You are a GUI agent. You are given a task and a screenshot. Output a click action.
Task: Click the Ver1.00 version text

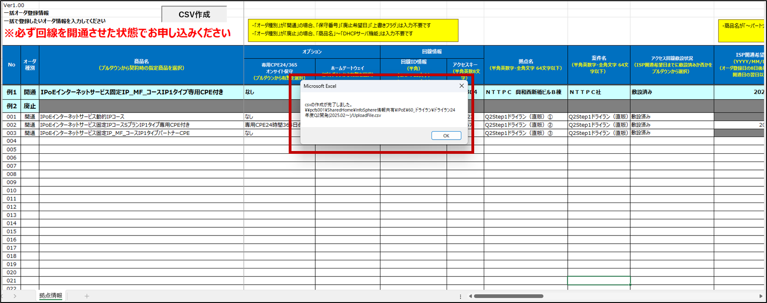tap(14, 5)
